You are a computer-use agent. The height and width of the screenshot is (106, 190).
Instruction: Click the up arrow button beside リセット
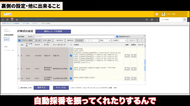pyautogui.click(x=140, y=41)
